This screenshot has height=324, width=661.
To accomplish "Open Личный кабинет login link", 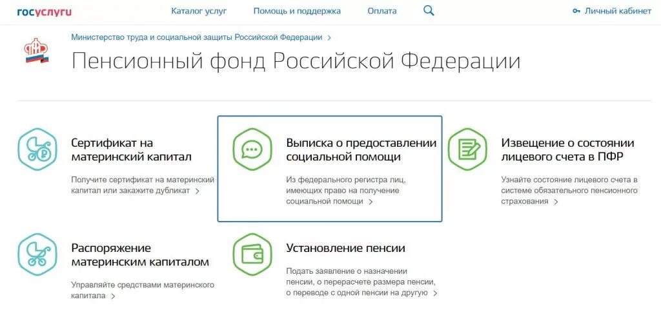I will coord(618,12).
